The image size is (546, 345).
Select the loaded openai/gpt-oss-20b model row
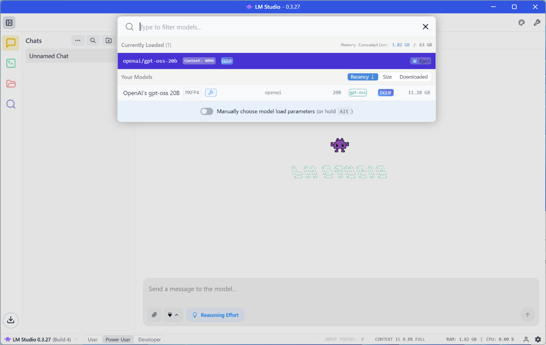(277, 61)
